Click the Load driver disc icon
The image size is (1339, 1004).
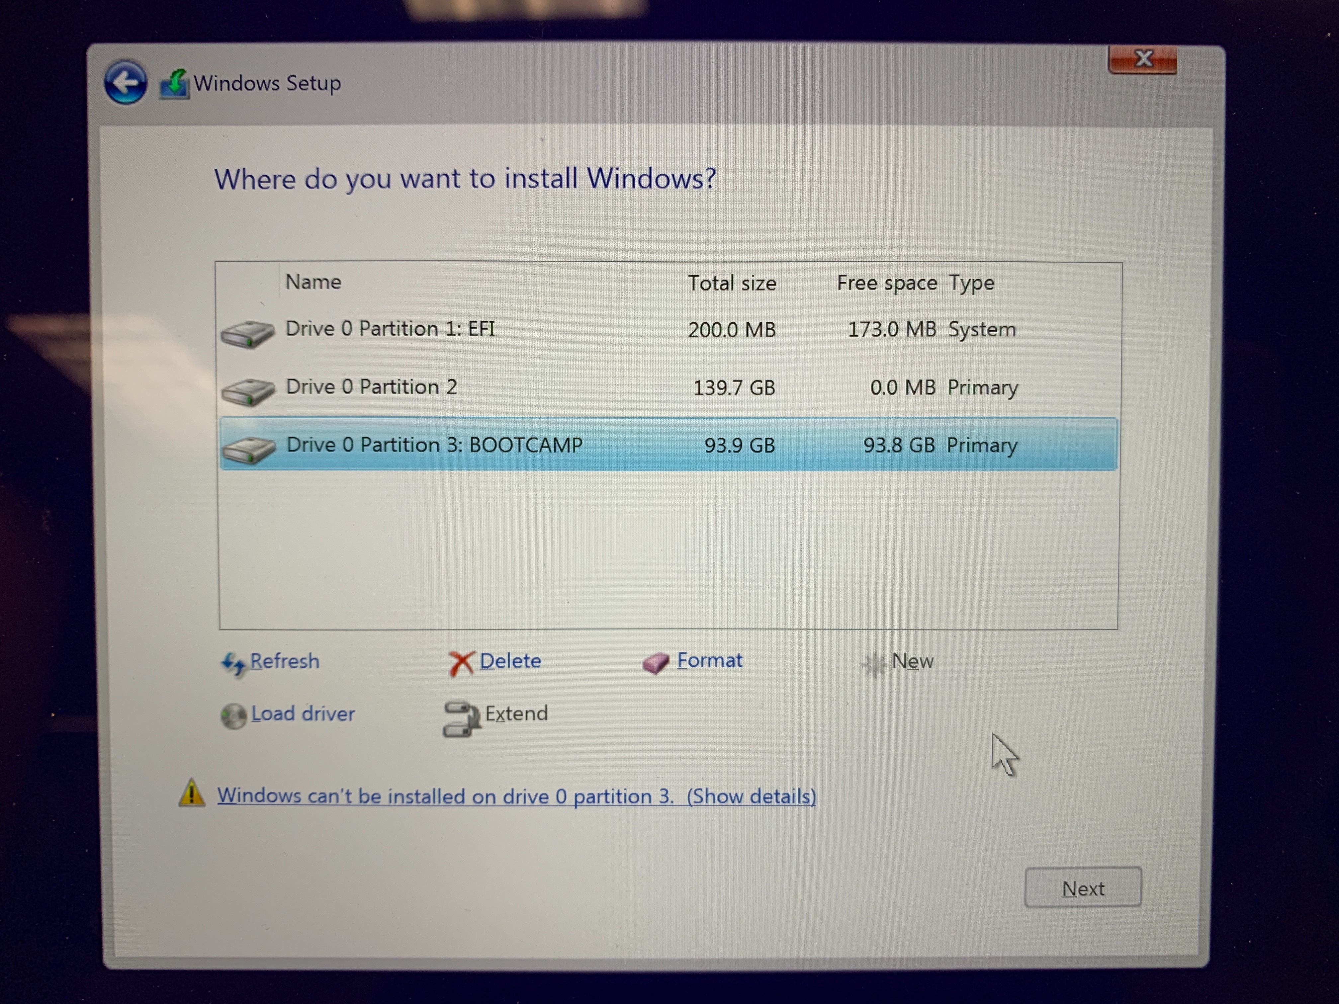233,716
